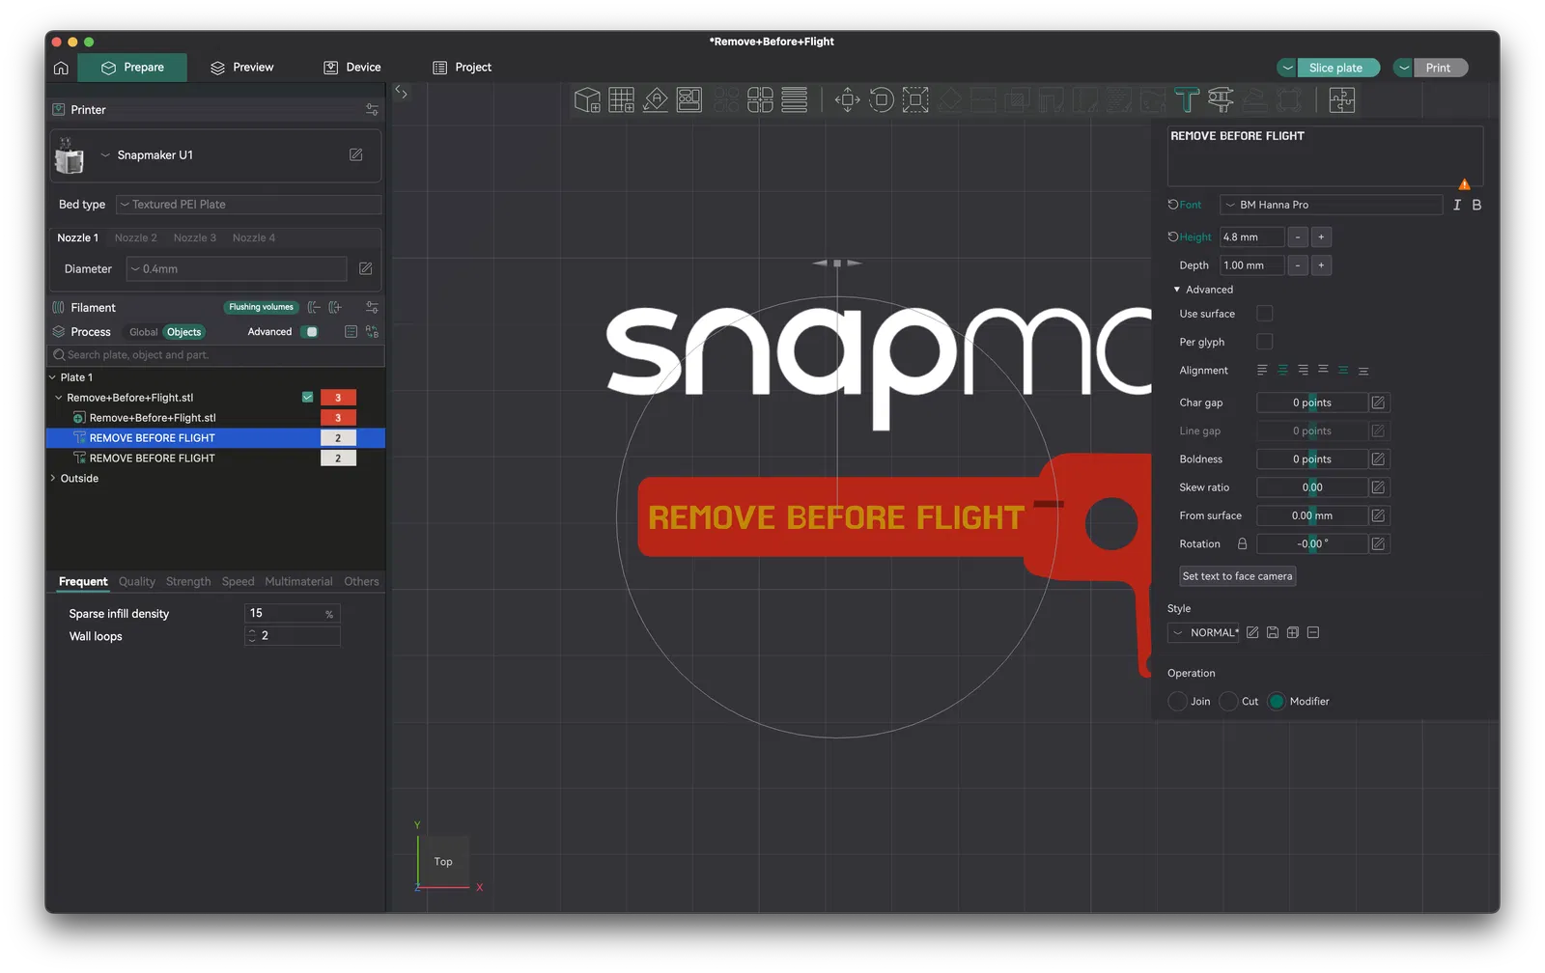Select the Scale tool
Viewport: 1545px width, 973px height.
coord(915,100)
